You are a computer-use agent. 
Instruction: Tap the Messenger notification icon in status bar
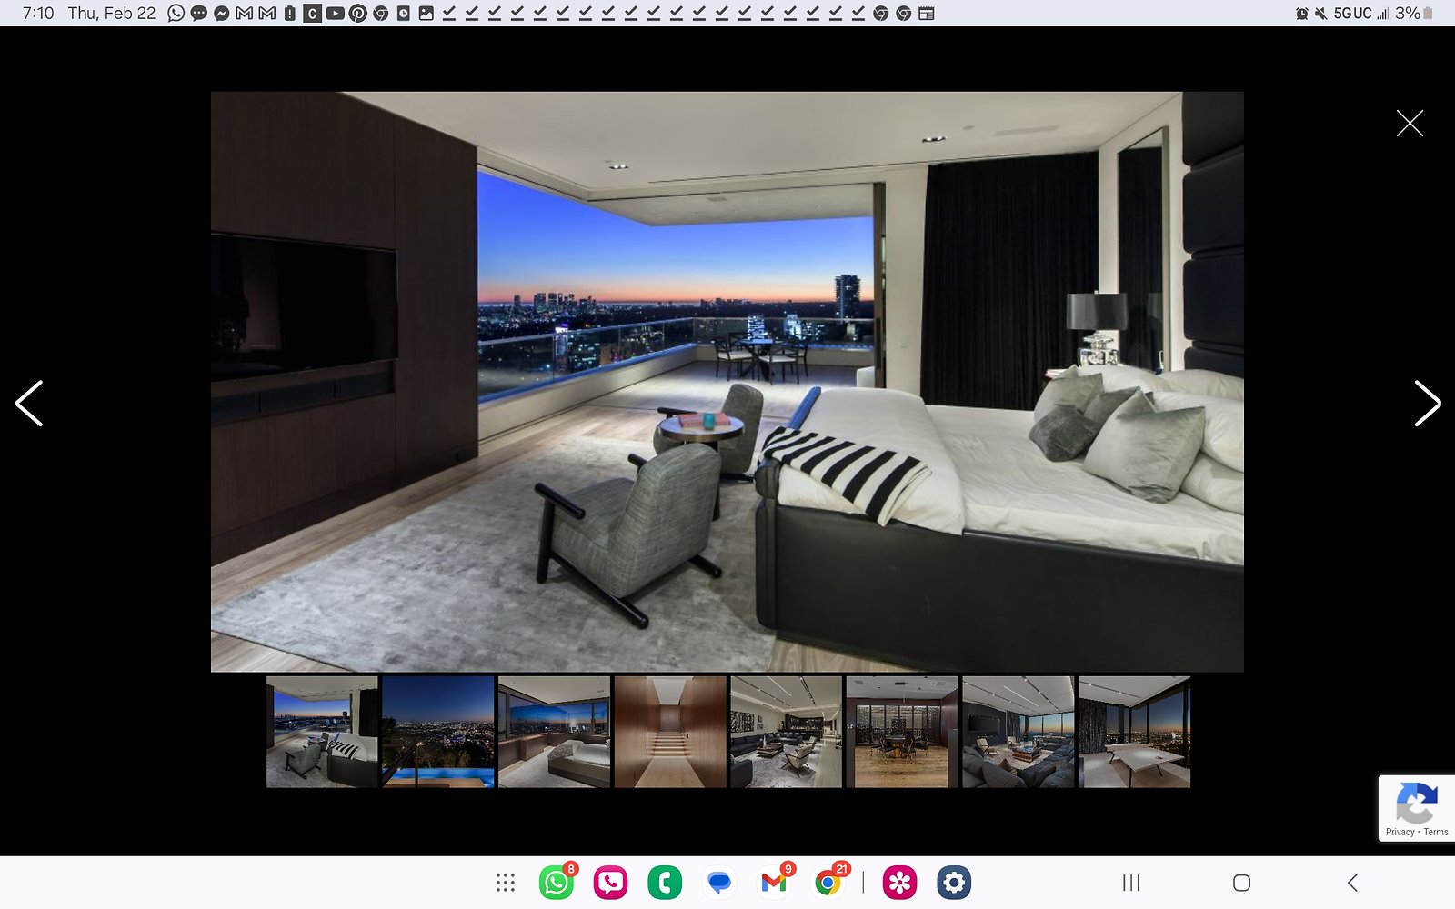click(x=221, y=14)
